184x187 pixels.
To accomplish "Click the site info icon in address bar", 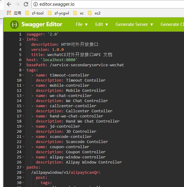I will point(36,5).
